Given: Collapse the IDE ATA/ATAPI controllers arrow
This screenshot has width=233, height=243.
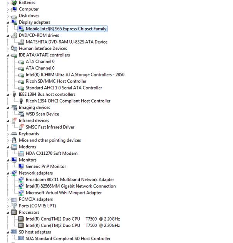Looking at the screenshot, I should pyautogui.click(x=8, y=56).
